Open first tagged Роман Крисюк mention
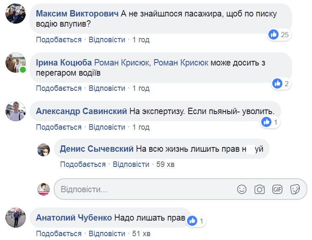312x240 pixels. pos(122,63)
